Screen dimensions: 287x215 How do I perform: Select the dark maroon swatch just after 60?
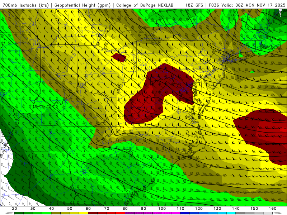93,213
